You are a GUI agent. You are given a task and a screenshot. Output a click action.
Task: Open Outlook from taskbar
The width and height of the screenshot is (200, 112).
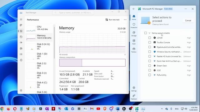click(x=66, y=109)
